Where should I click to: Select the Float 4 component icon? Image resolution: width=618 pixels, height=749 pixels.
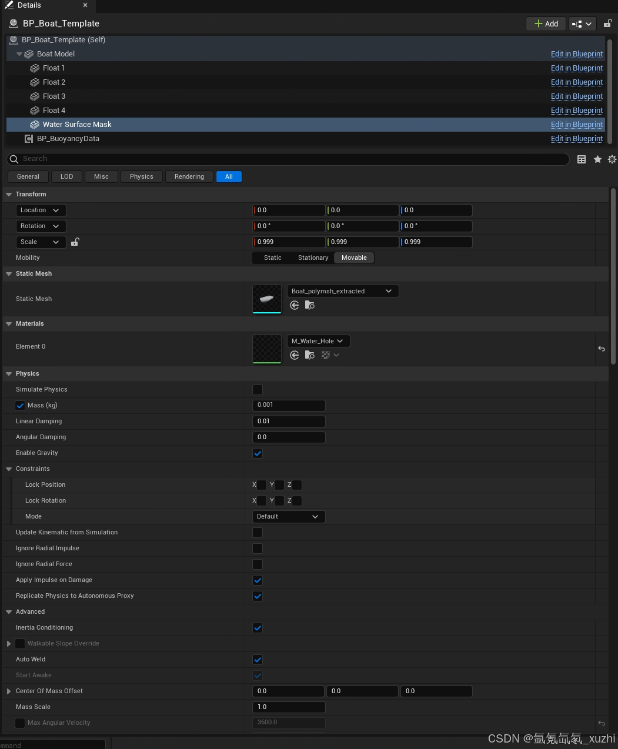click(35, 111)
